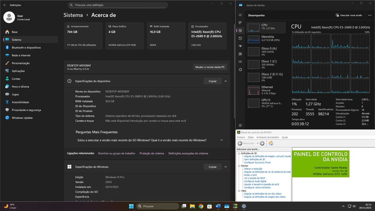Open Proteção do sistema link
Screen dimensions: 375x211
pyautogui.click(x=152, y=153)
